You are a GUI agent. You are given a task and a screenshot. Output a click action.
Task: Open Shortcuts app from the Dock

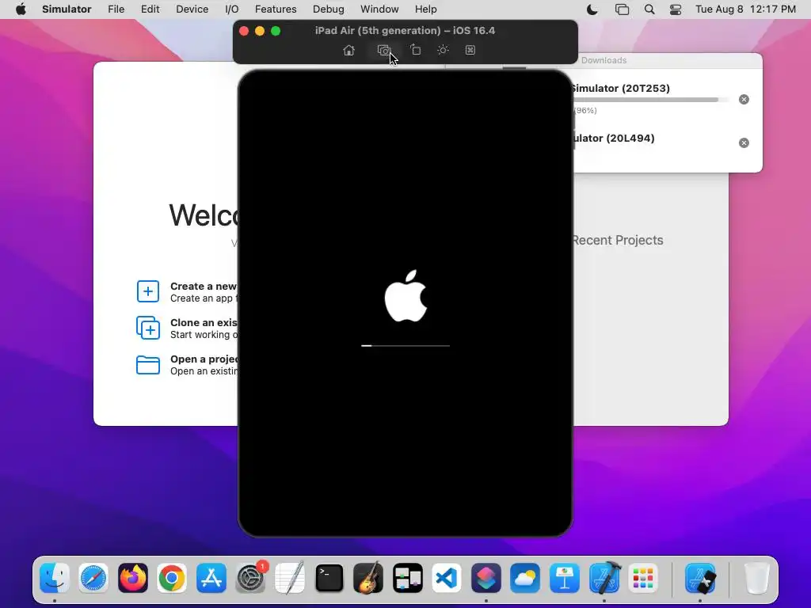486,577
